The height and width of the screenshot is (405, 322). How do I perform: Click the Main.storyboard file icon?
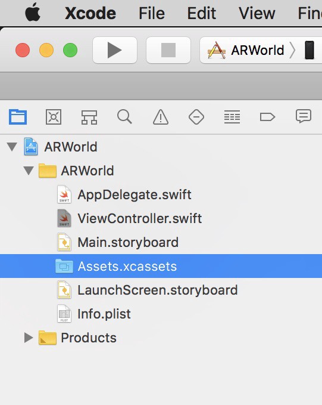click(x=64, y=242)
